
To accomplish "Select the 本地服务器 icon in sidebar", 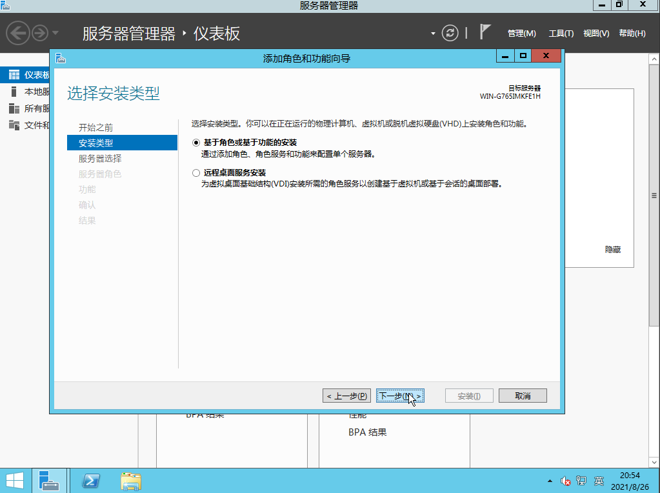I will click(14, 92).
